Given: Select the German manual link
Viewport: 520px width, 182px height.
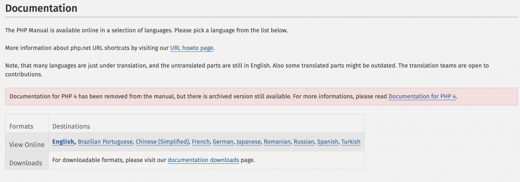Looking at the screenshot, I should [x=223, y=141].
